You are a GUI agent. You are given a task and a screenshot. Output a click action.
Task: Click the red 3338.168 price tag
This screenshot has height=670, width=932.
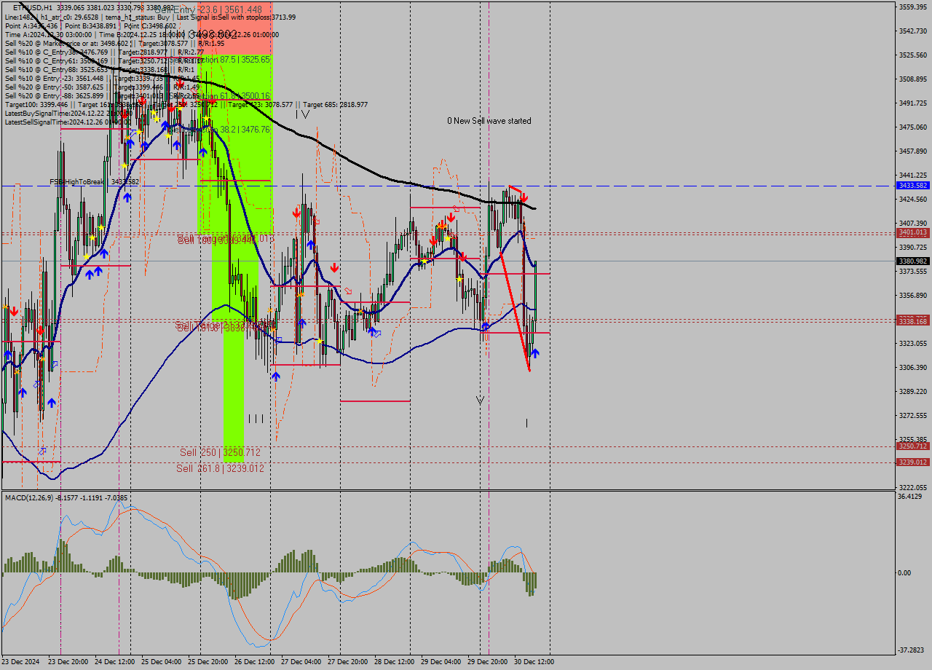[x=913, y=320]
